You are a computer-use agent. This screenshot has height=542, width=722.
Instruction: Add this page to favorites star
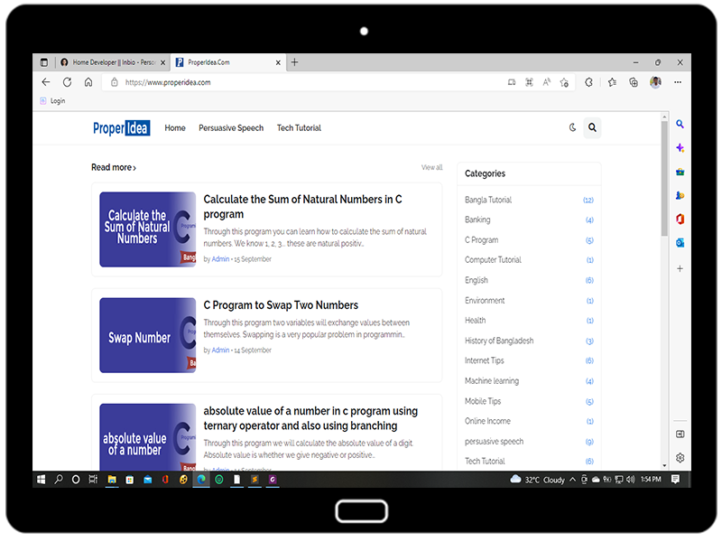tap(564, 82)
